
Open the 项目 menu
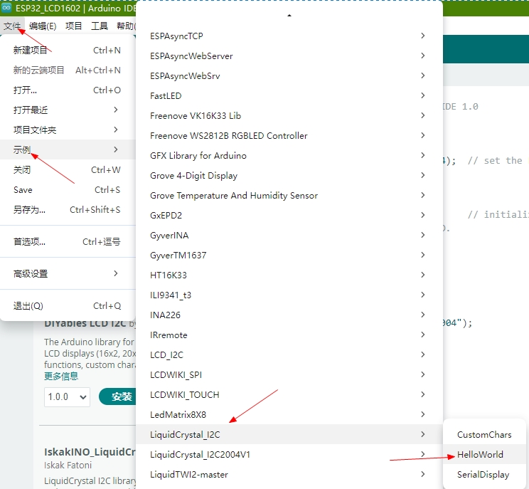(73, 26)
